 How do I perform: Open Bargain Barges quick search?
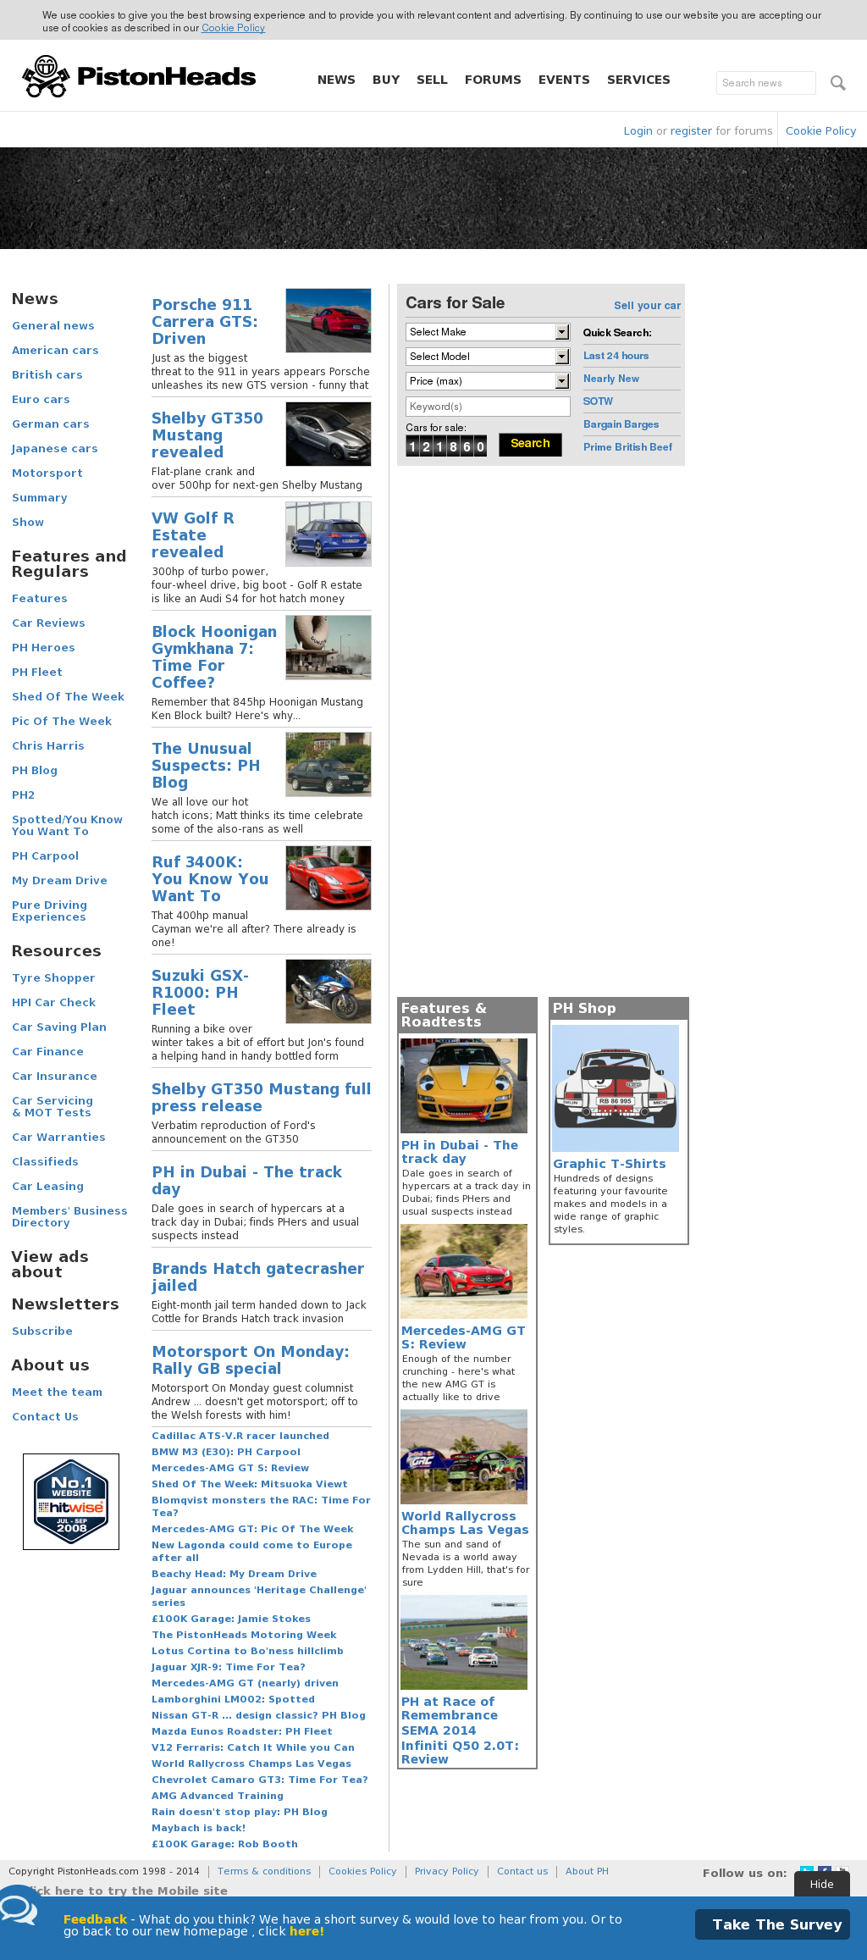click(x=621, y=424)
